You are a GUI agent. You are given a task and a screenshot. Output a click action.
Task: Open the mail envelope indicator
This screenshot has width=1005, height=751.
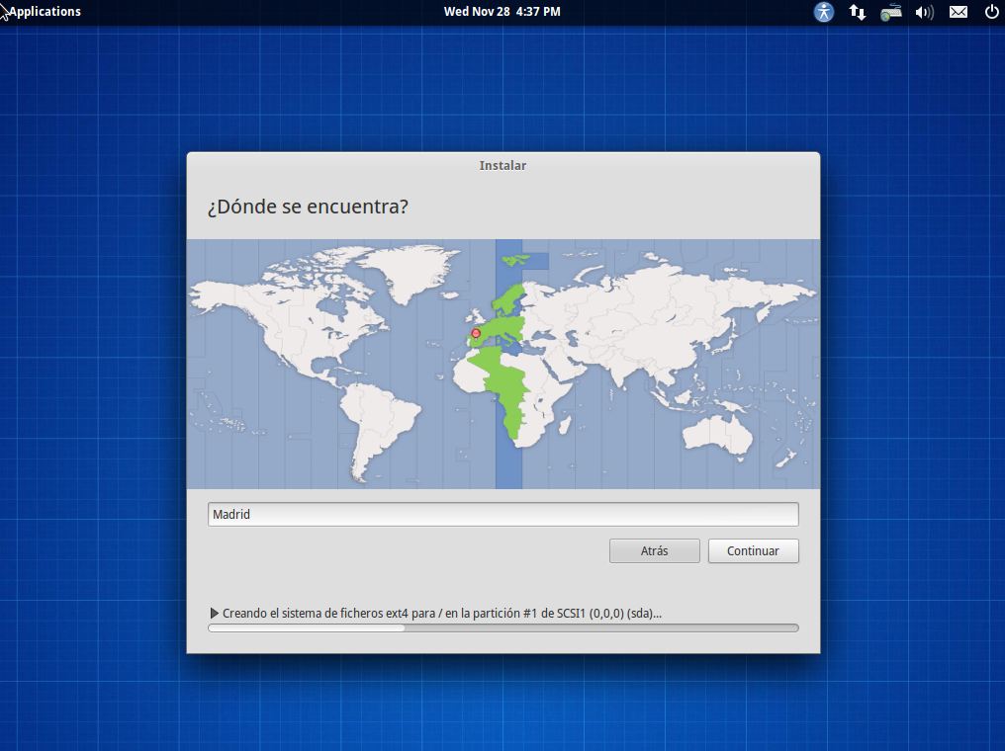coord(959,12)
